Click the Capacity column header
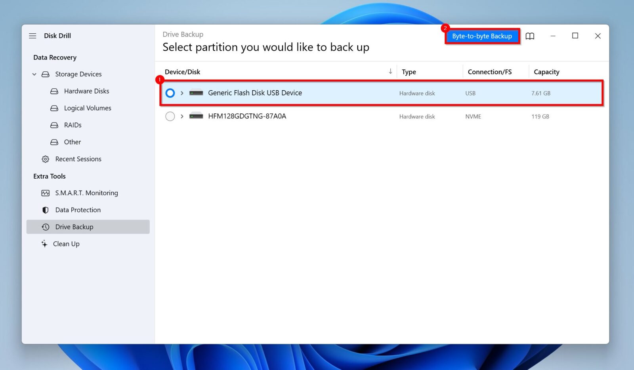634x370 pixels. pyautogui.click(x=546, y=72)
